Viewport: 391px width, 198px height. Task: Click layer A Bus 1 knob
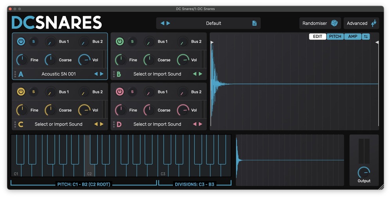pyautogui.click(x=50, y=42)
